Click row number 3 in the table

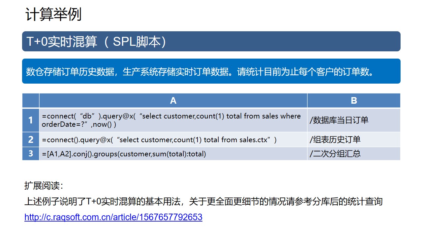click(31, 154)
